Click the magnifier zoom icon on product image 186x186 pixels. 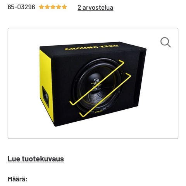click(x=165, y=42)
